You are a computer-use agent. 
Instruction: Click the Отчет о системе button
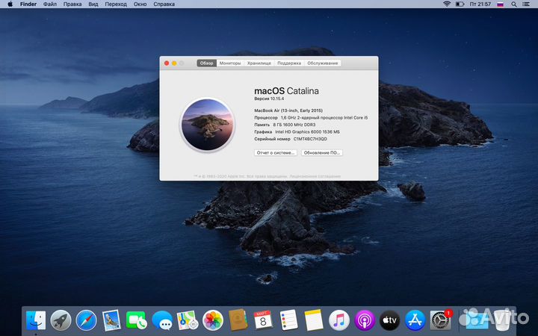pos(276,152)
